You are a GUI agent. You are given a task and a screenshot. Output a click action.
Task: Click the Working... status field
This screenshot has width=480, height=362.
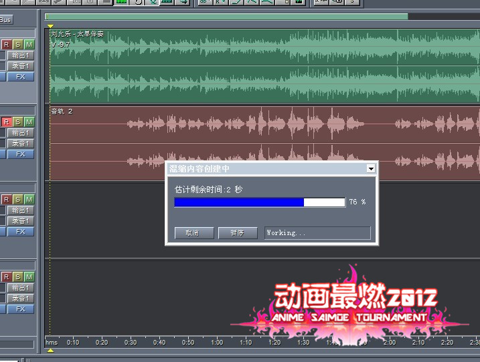(317, 233)
